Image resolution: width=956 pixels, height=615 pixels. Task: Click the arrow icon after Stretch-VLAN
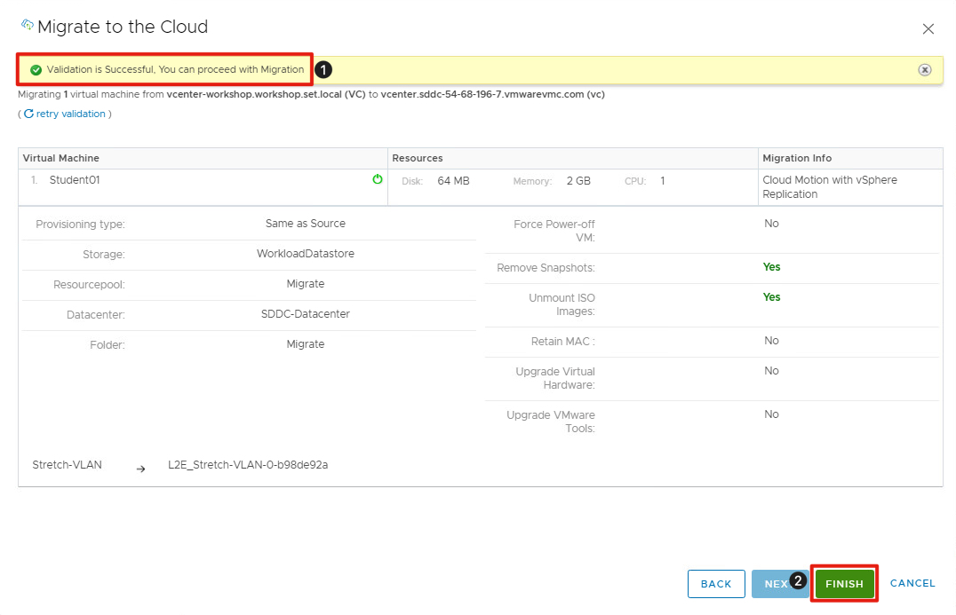(x=140, y=469)
